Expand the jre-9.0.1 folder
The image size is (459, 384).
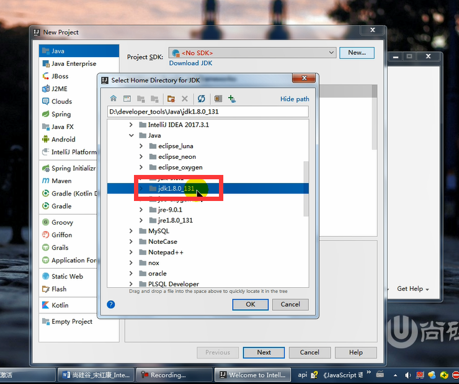click(x=141, y=210)
